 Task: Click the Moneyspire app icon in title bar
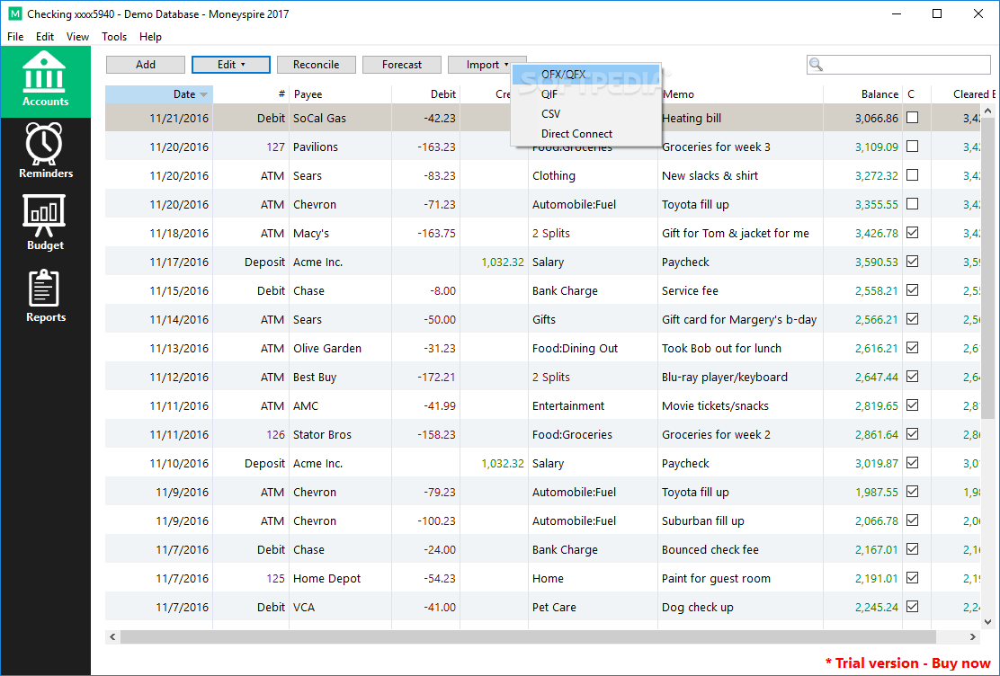coord(14,14)
